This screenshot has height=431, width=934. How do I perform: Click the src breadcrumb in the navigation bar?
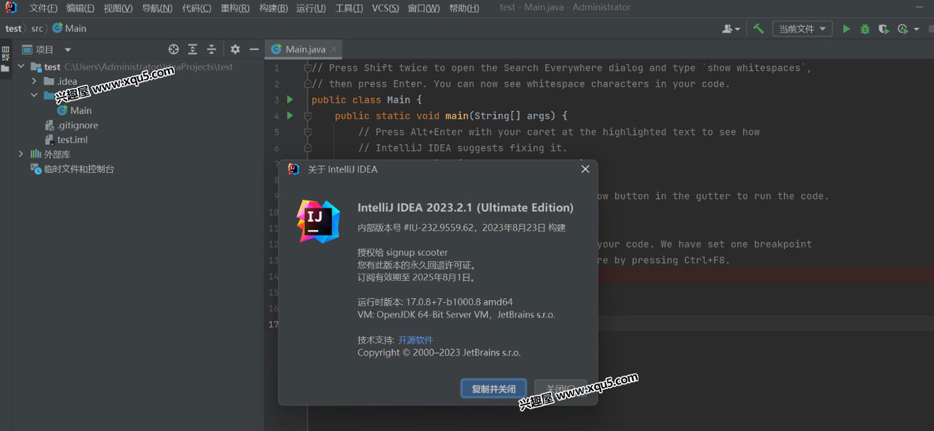tap(37, 29)
